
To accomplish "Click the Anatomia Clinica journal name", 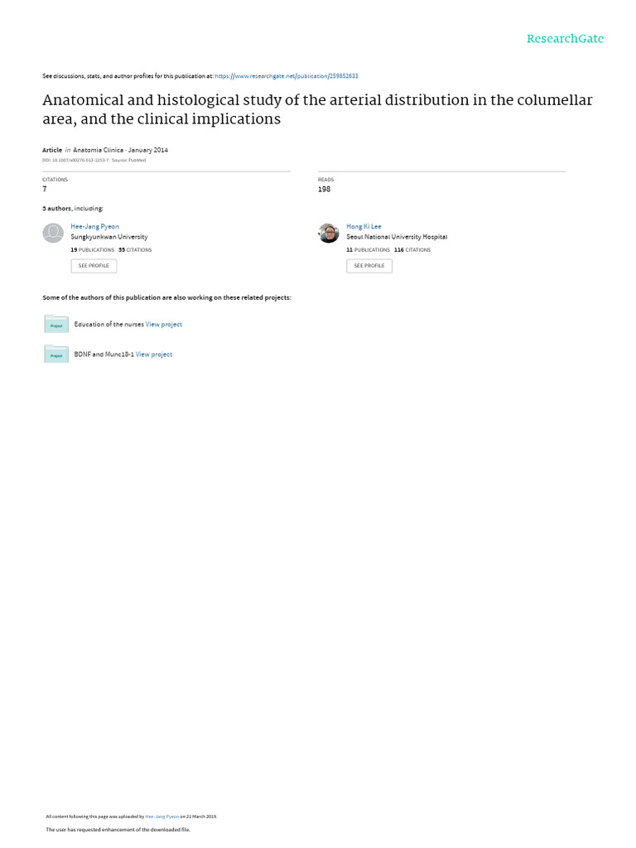I will pyautogui.click(x=98, y=150).
